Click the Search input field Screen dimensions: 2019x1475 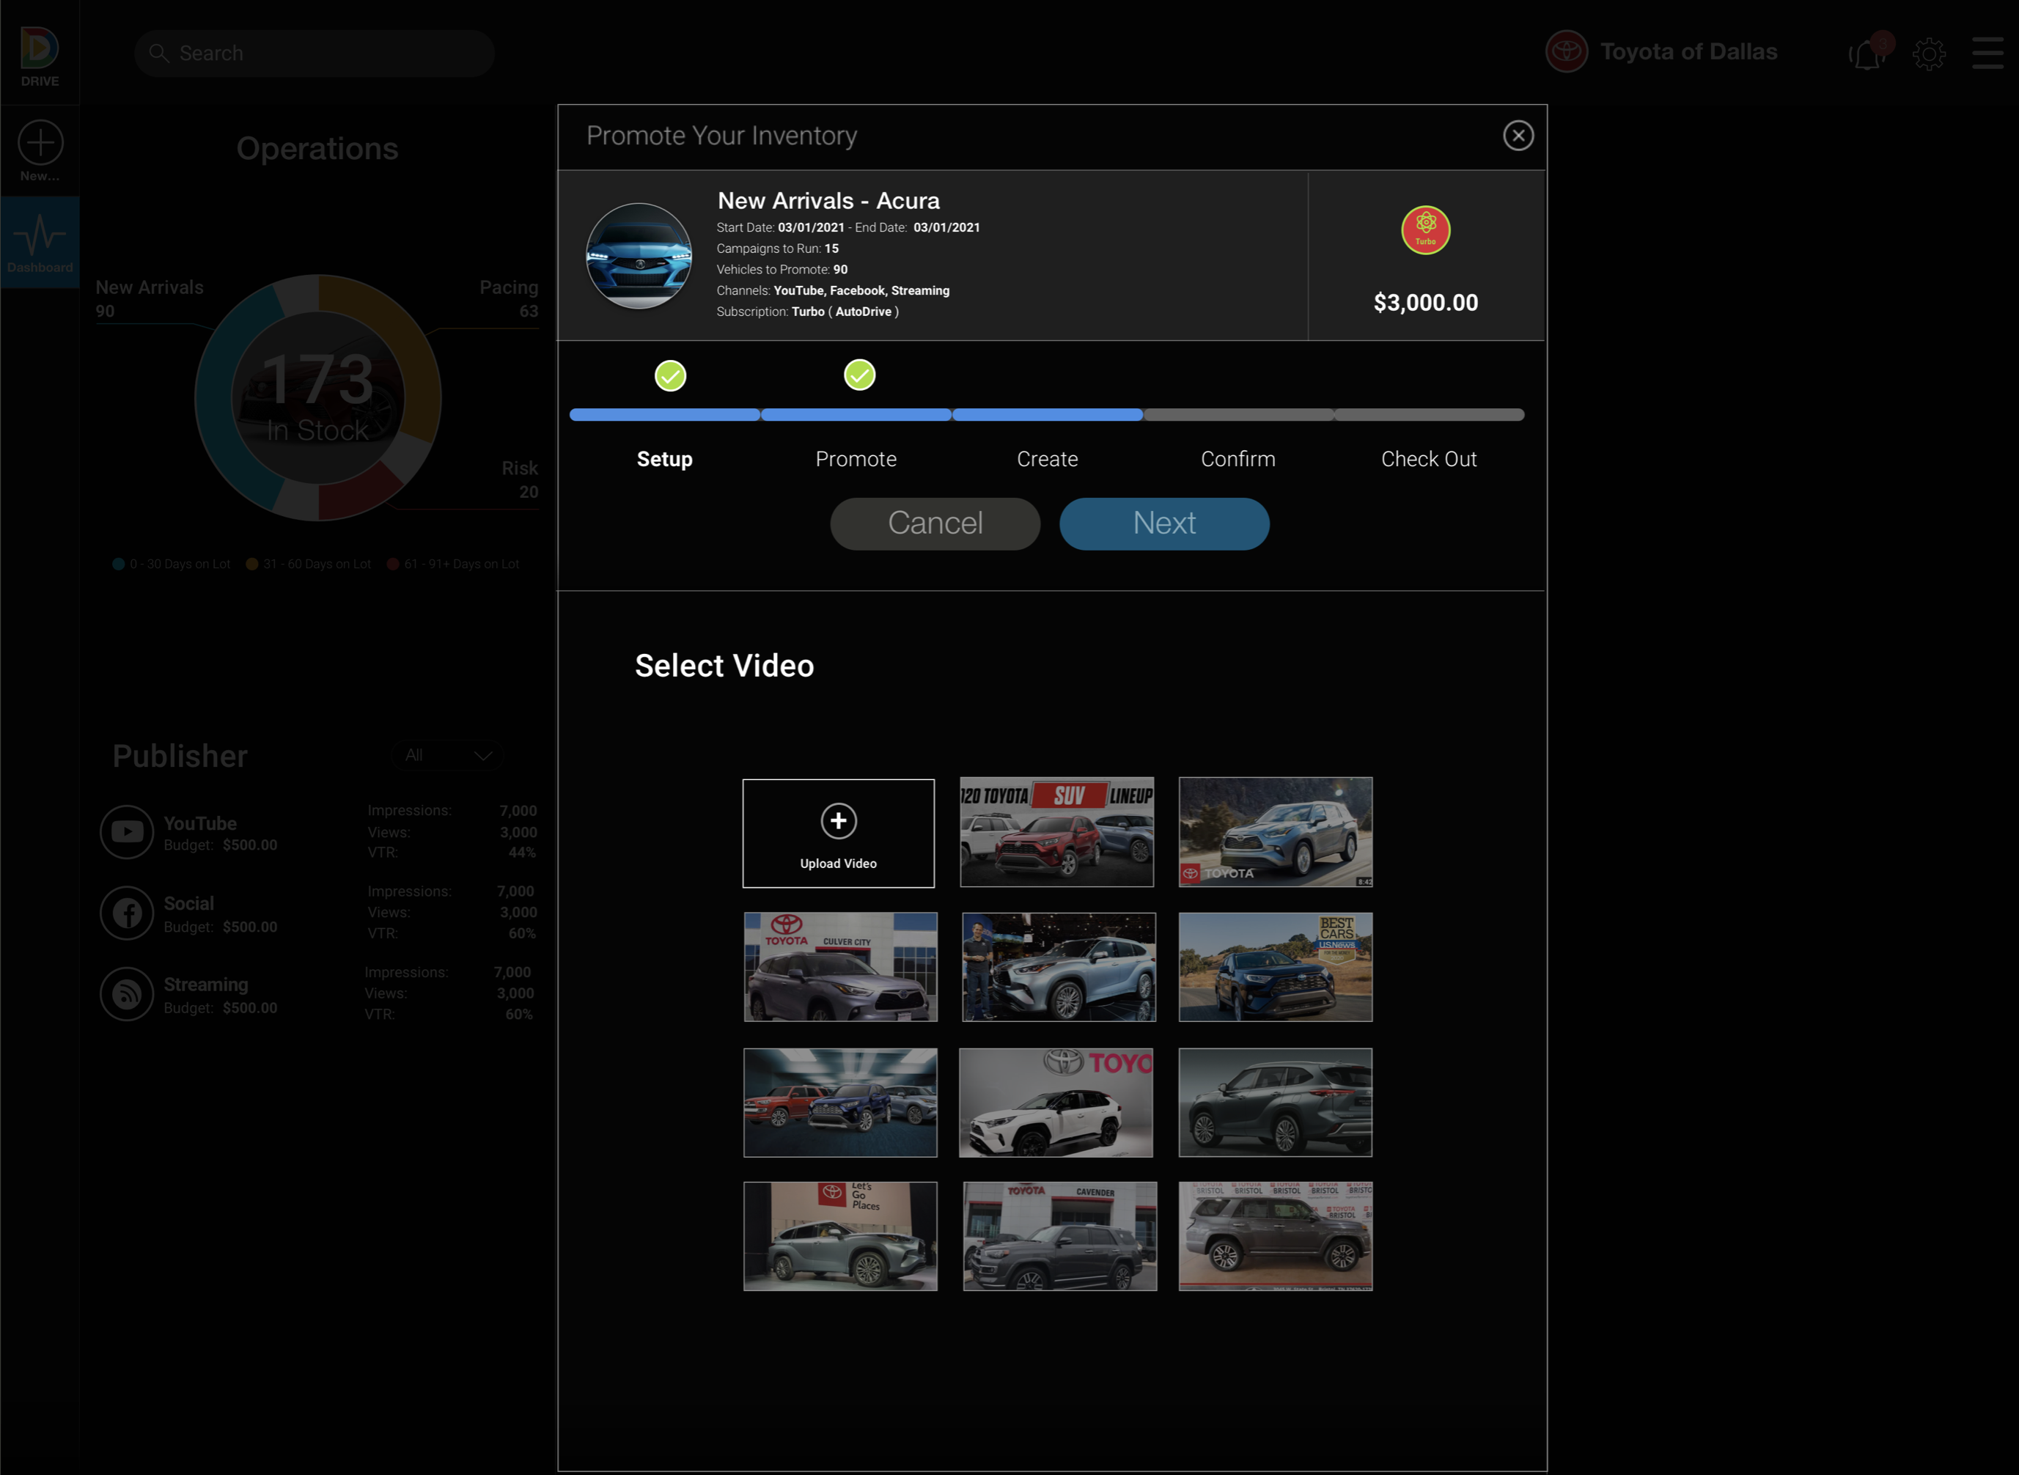click(315, 54)
